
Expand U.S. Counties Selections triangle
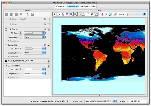pos(9,77)
